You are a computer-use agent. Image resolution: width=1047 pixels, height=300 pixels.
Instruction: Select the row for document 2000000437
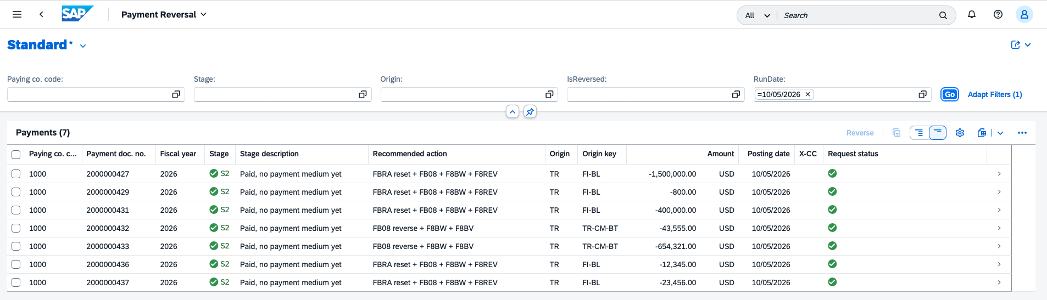[x=16, y=282]
